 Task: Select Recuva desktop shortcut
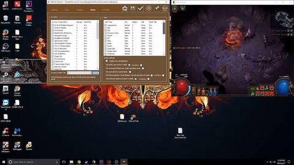point(28,146)
